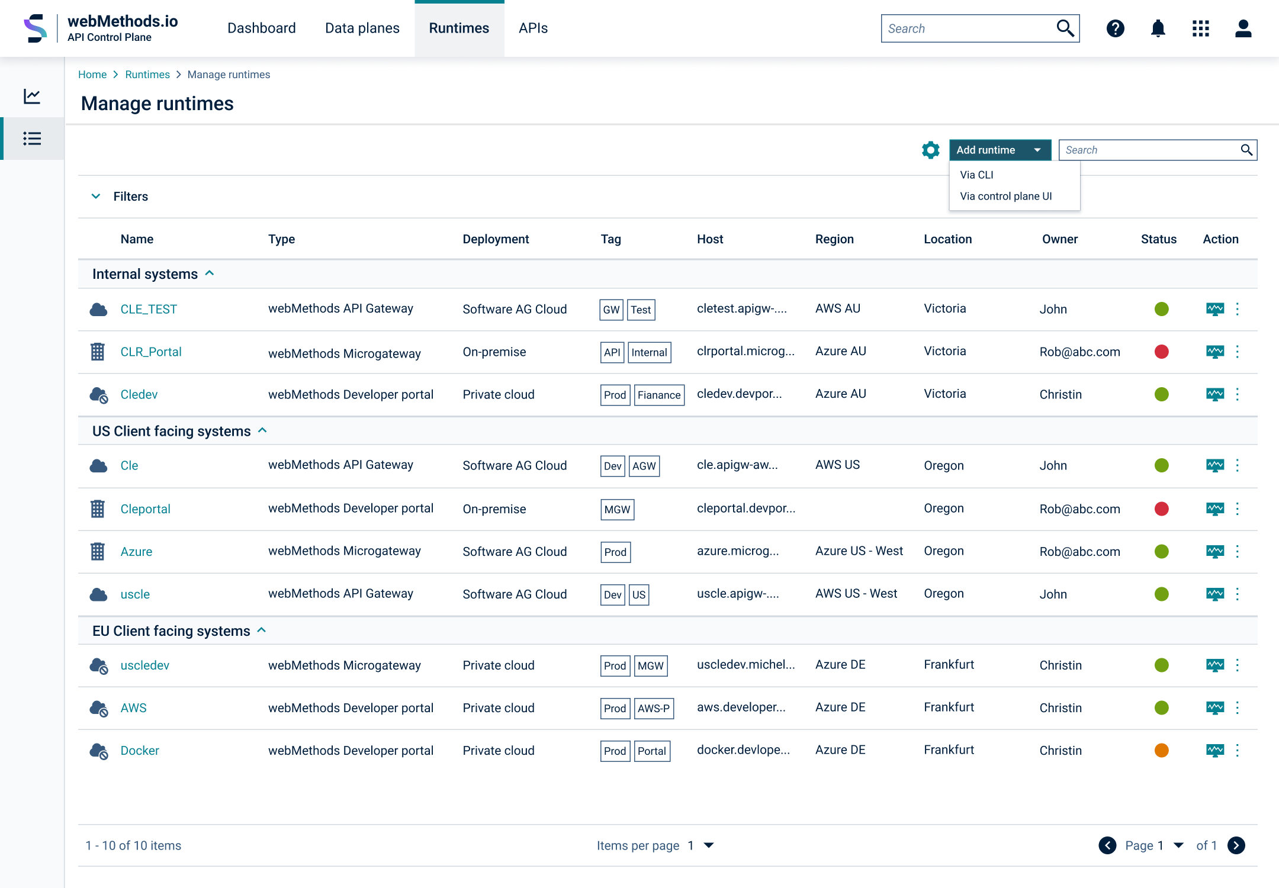Switch to the Runtimes tab
The height and width of the screenshot is (888, 1279).
pyautogui.click(x=459, y=28)
